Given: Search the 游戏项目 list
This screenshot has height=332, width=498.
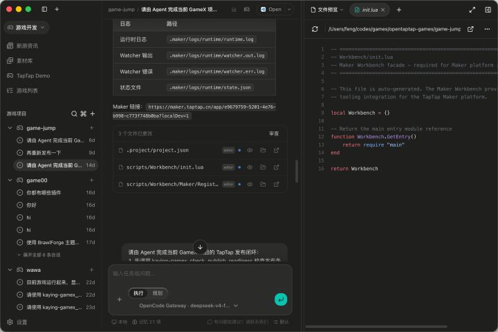Looking at the screenshot, I should click(74, 113).
